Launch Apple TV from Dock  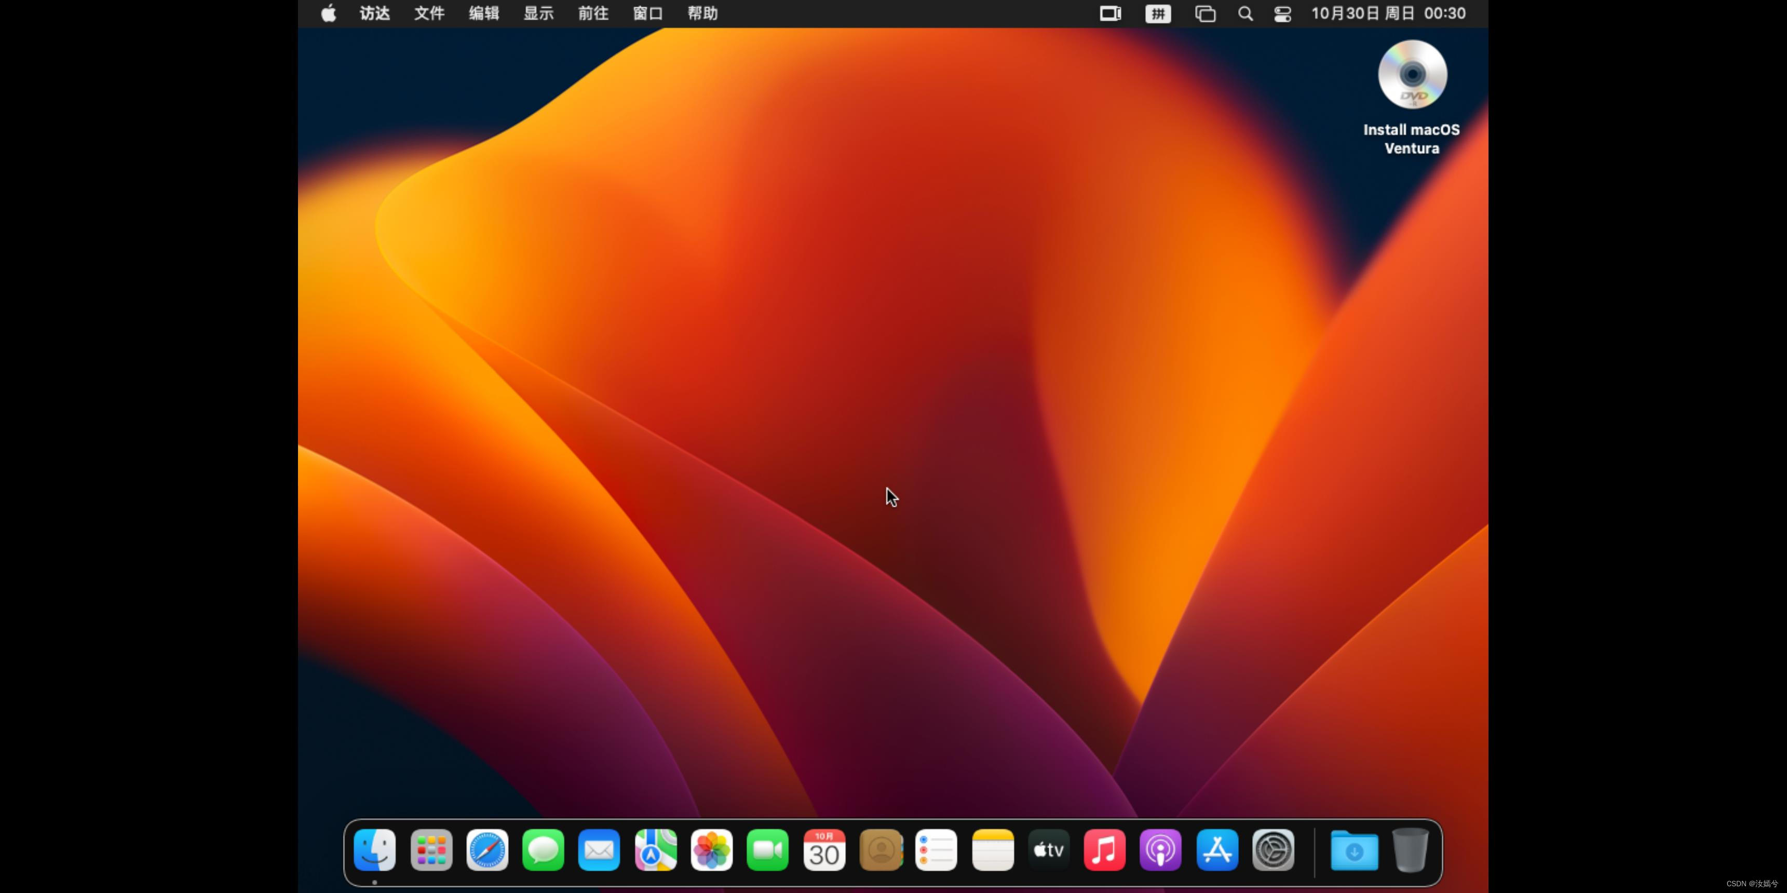pyautogui.click(x=1049, y=849)
